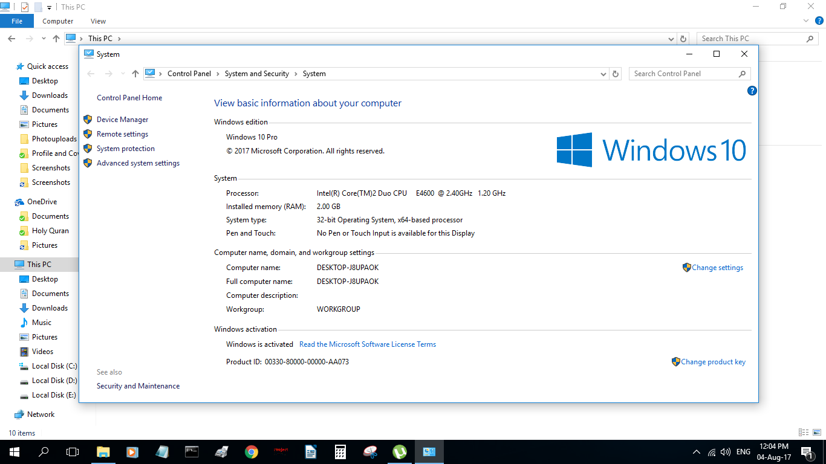Viewport: 826px width, 464px height.
Task: Expand the System window address history dropdown
Action: [x=603, y=74]
